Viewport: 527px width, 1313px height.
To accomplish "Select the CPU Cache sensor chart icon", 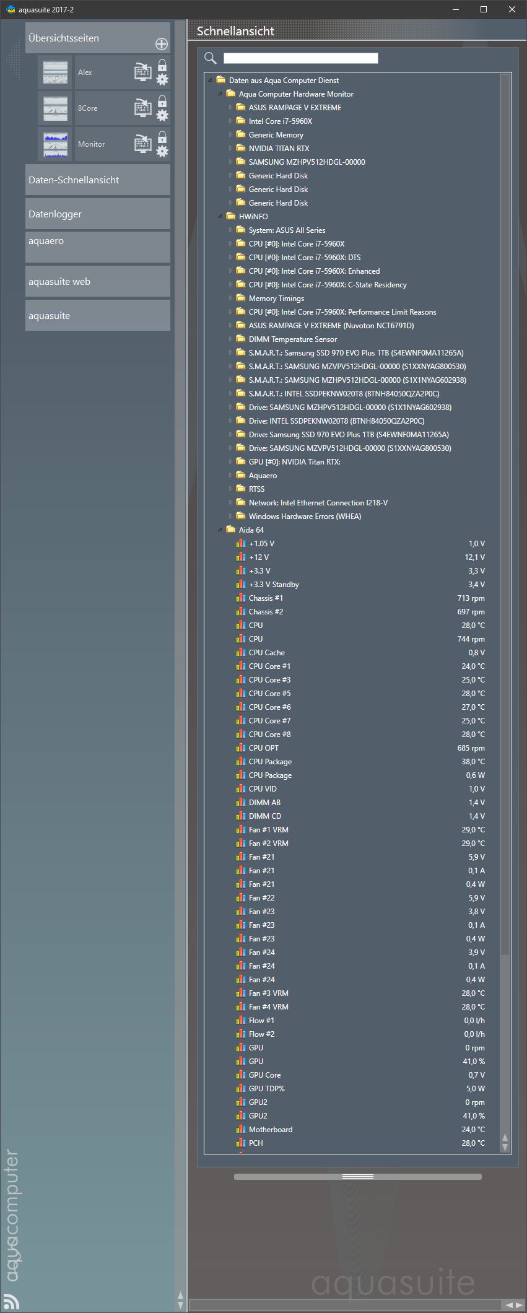I will point(241,652).
